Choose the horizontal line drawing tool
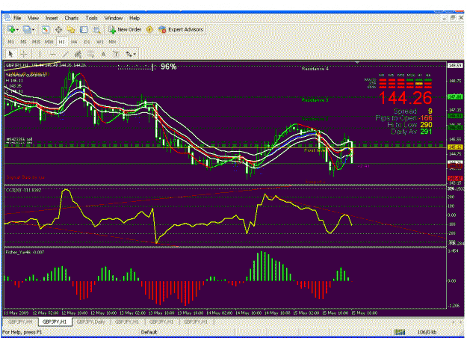Image resolution: width=467 pixels, height=338 pixels. 52,54
